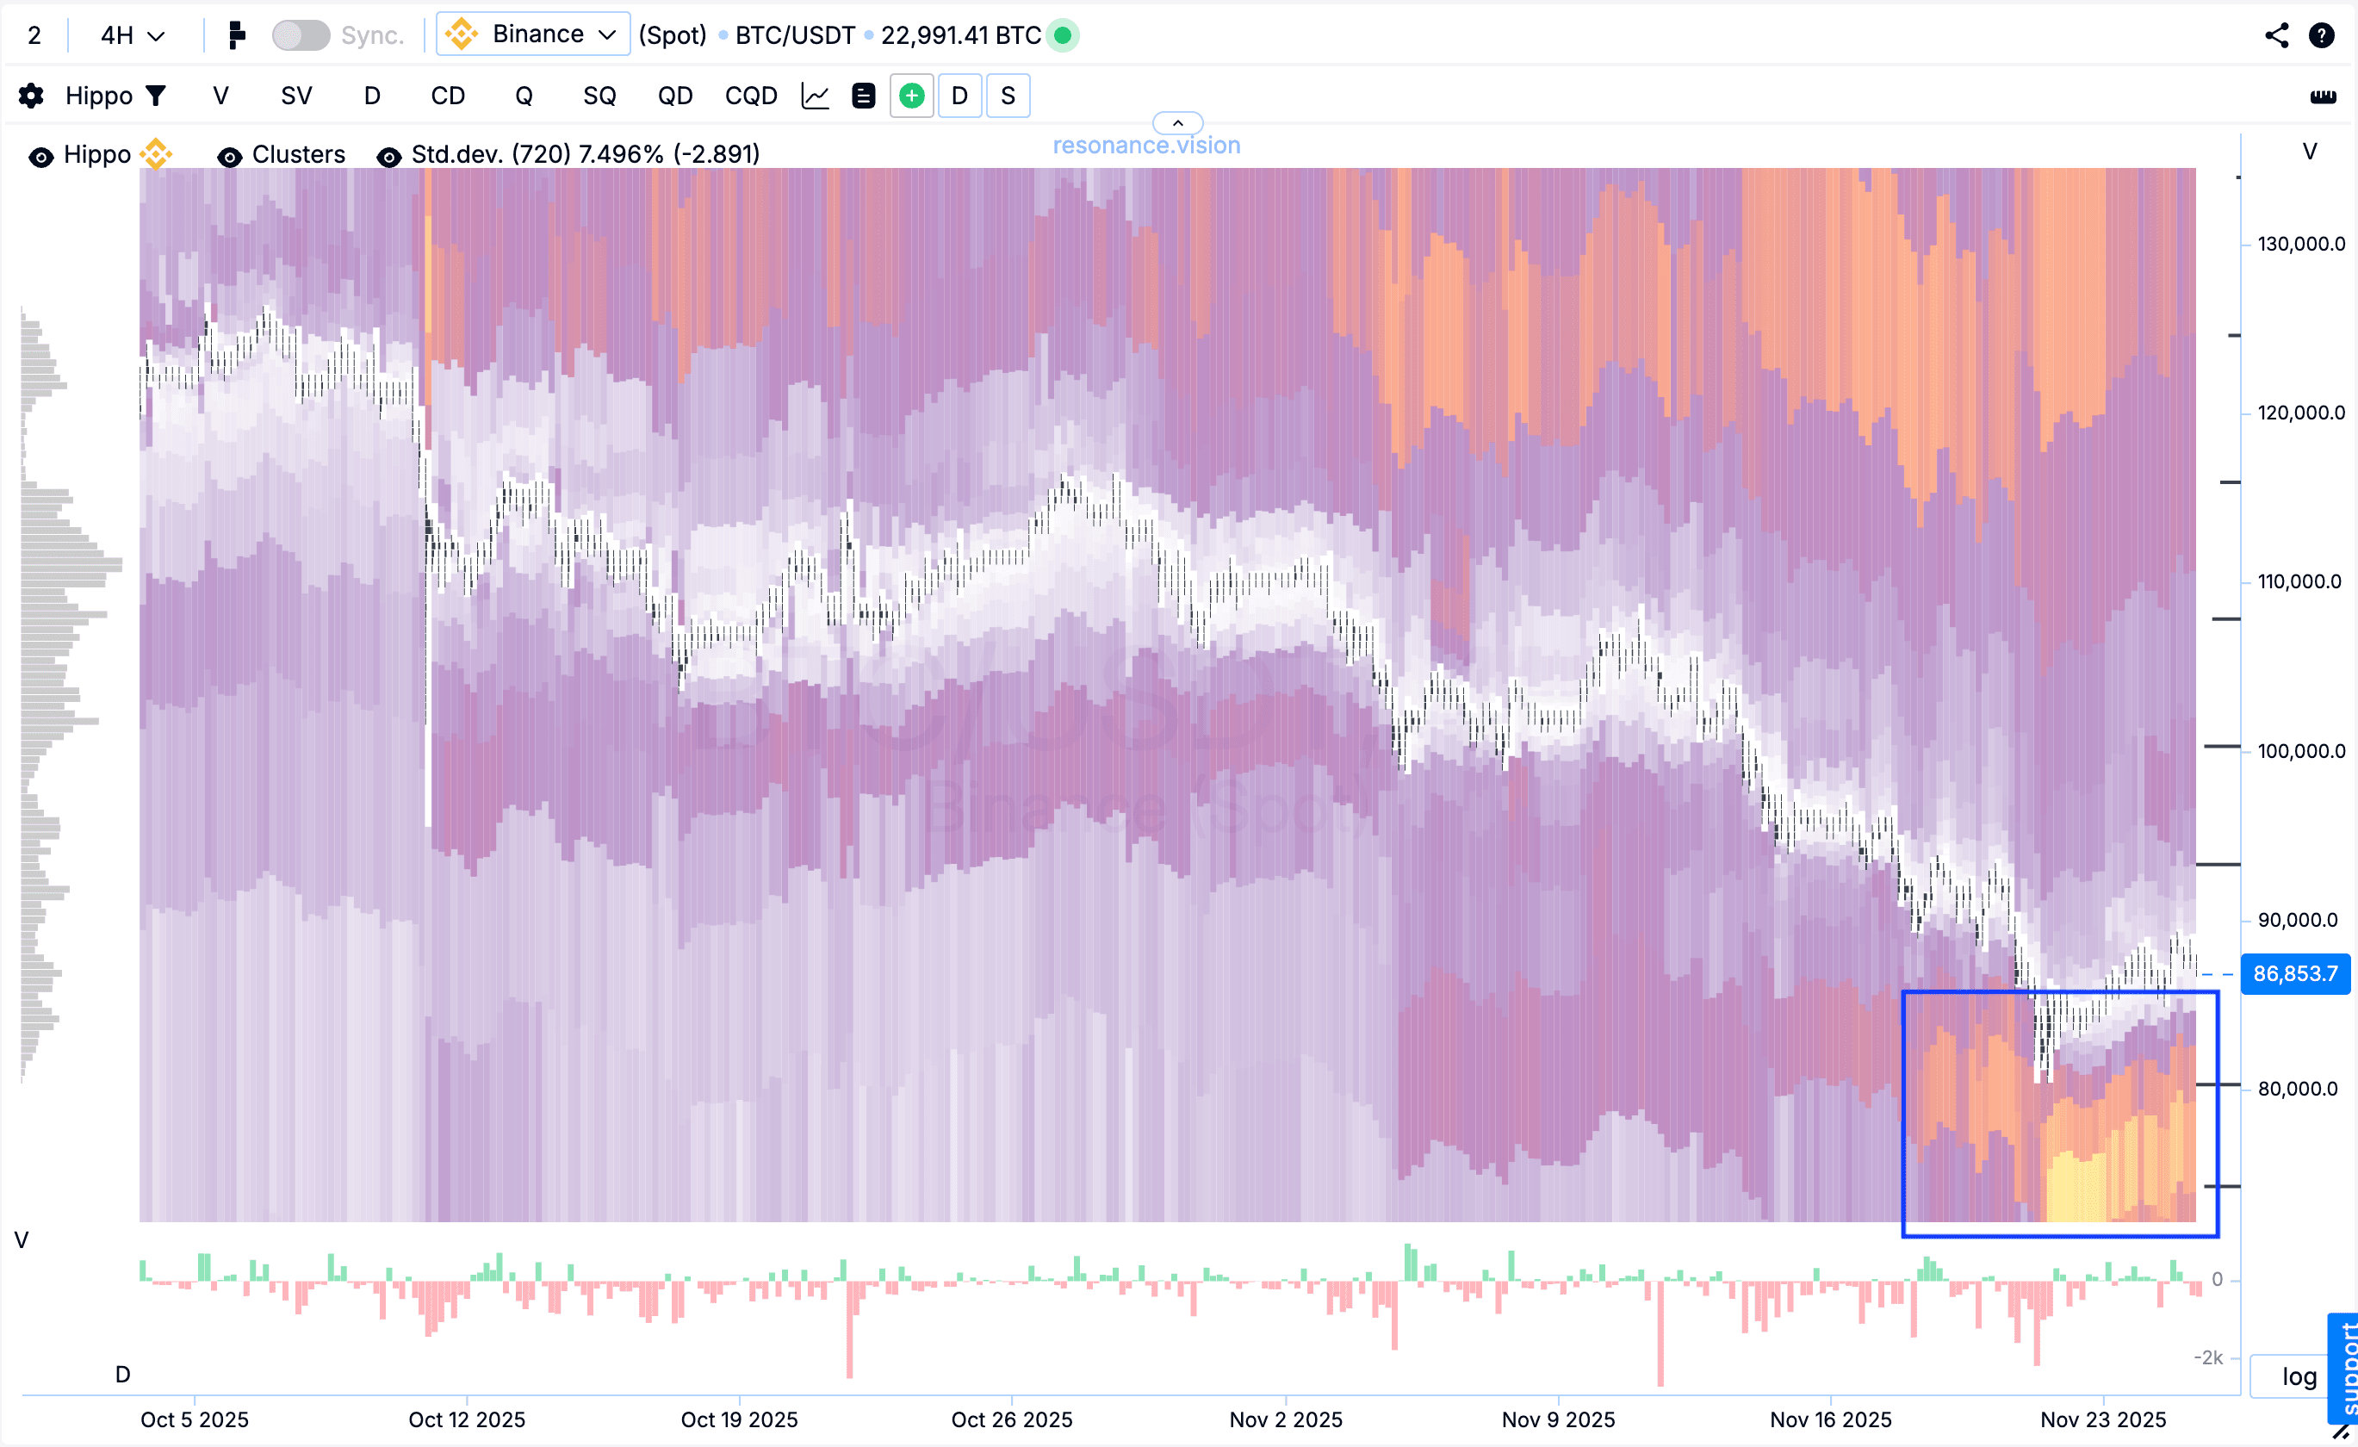Open the help question mark icon
This screenshot has width=2358, height=1447.
point(2322,35)
